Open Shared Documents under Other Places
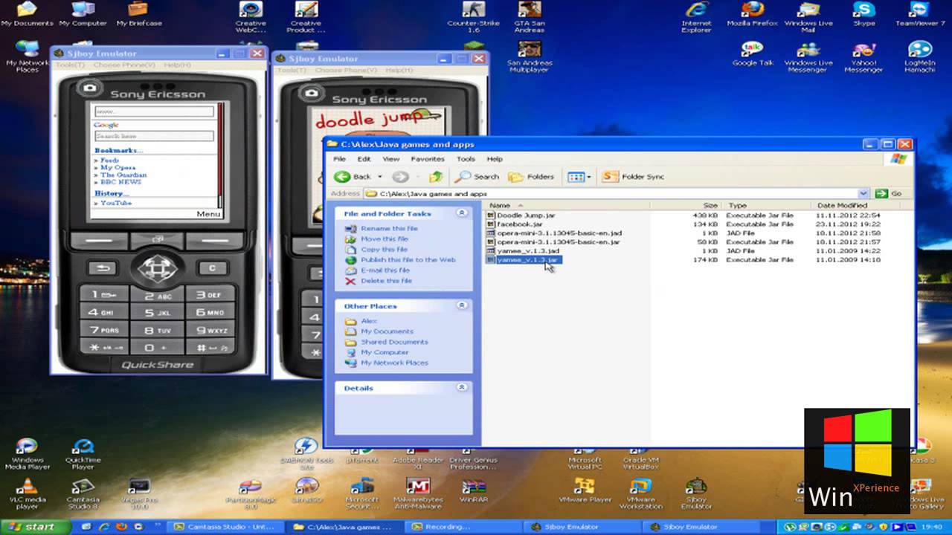Image resolution: width=952 pixels, height=535 pixels. [x=394, y=342]
